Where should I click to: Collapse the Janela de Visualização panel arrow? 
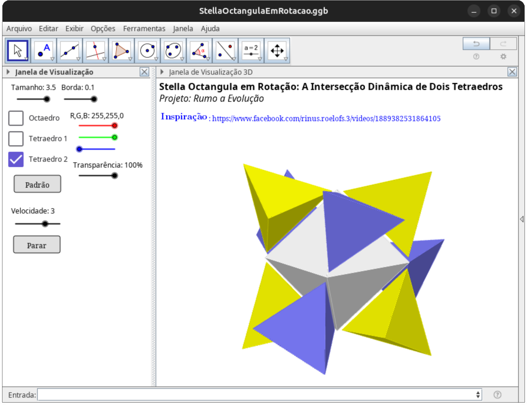8,72
